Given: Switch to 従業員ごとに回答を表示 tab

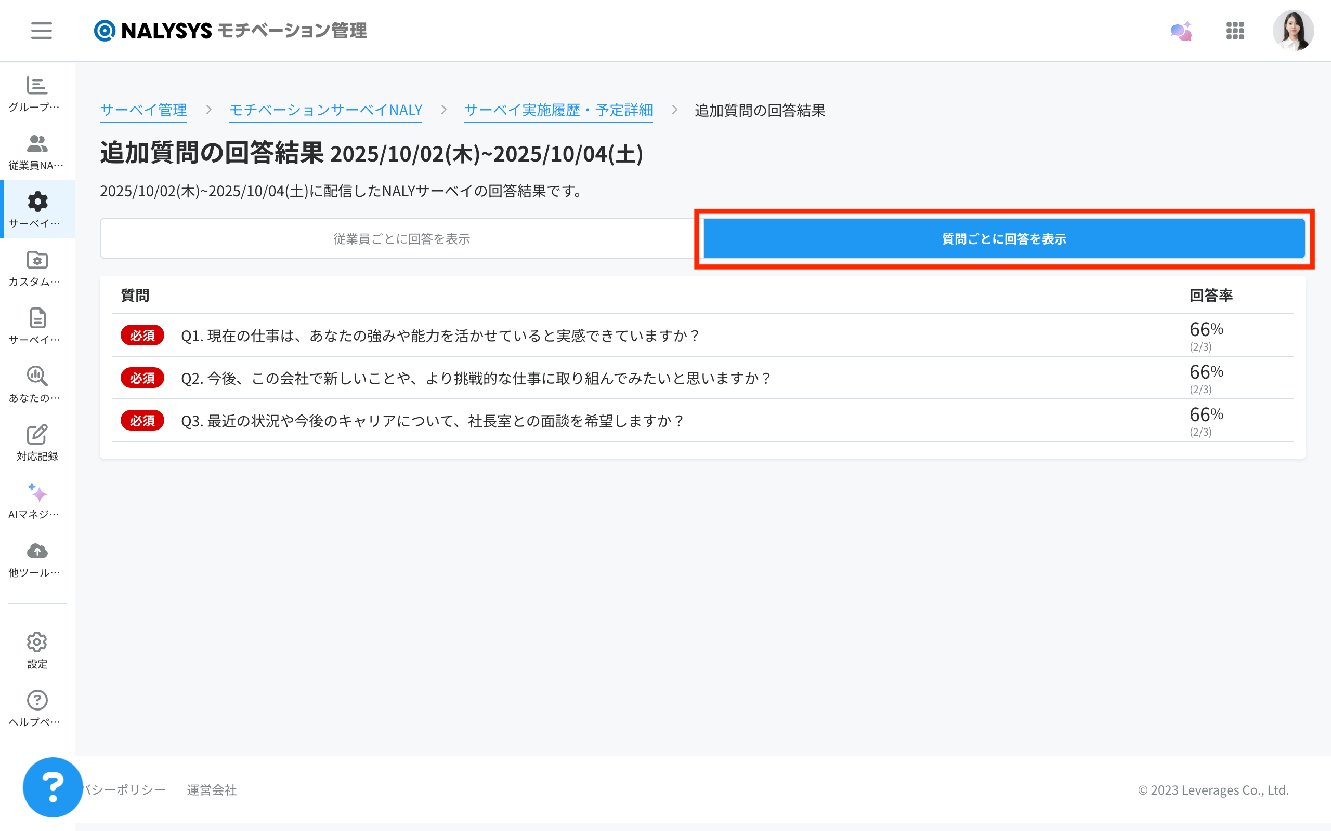Looking at the screenshot, I should [x=401, y=238].
